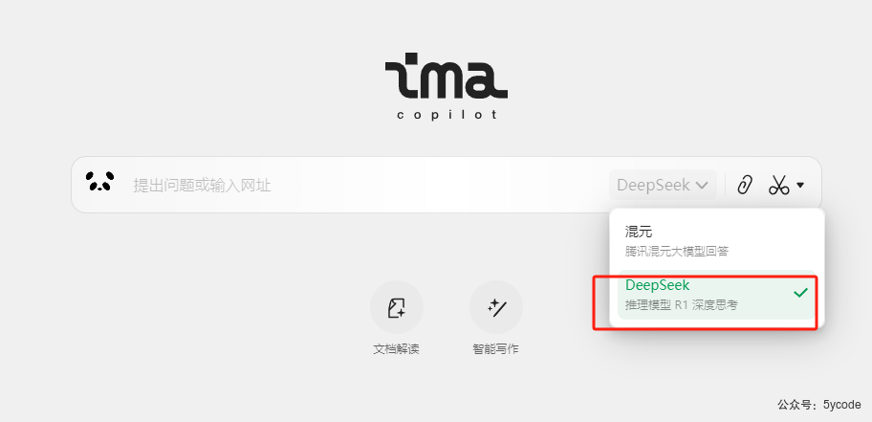Viewport: 872px width, 422px height.
Task: Click the 智能写作 text label
Action: [x=495, y=349]
